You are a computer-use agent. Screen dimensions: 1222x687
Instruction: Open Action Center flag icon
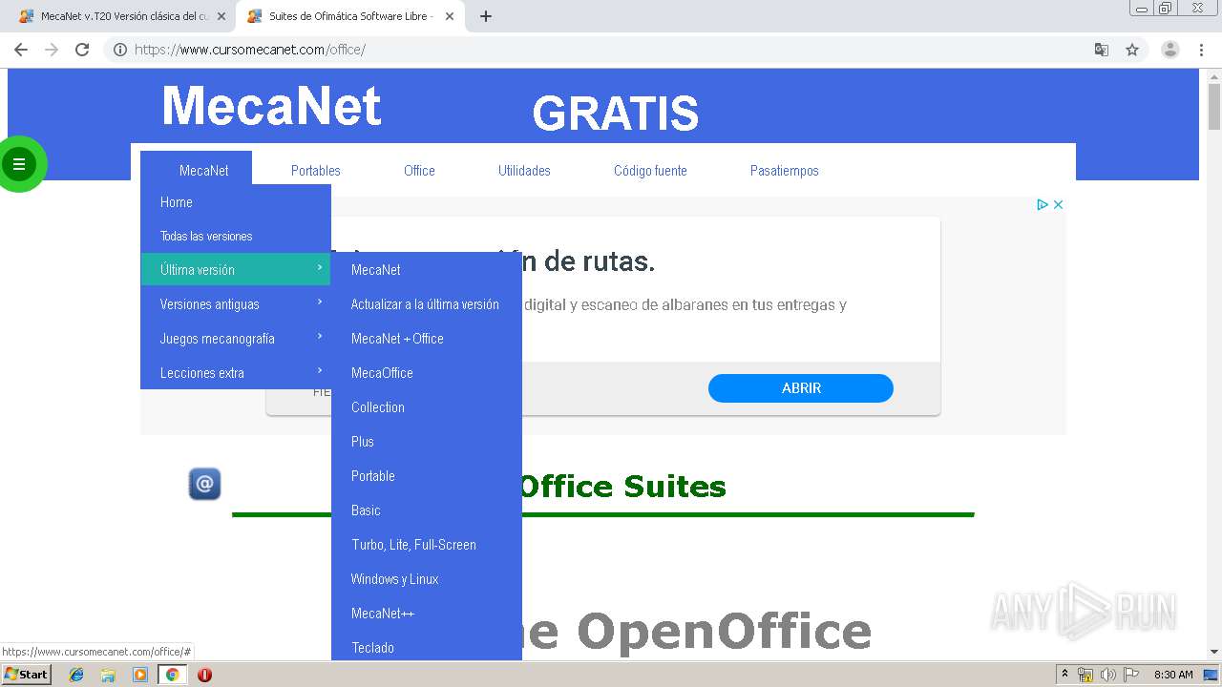point(1131,675)
